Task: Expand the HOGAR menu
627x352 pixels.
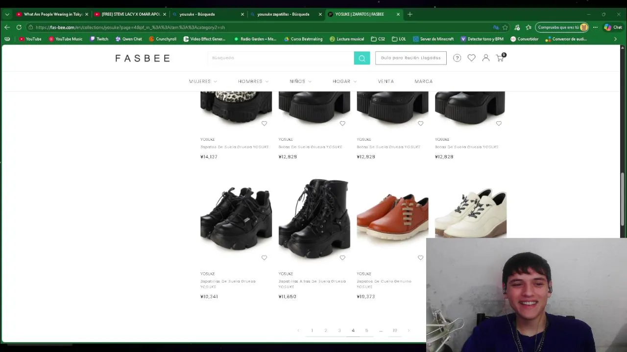Action: [x=344, y=81]
